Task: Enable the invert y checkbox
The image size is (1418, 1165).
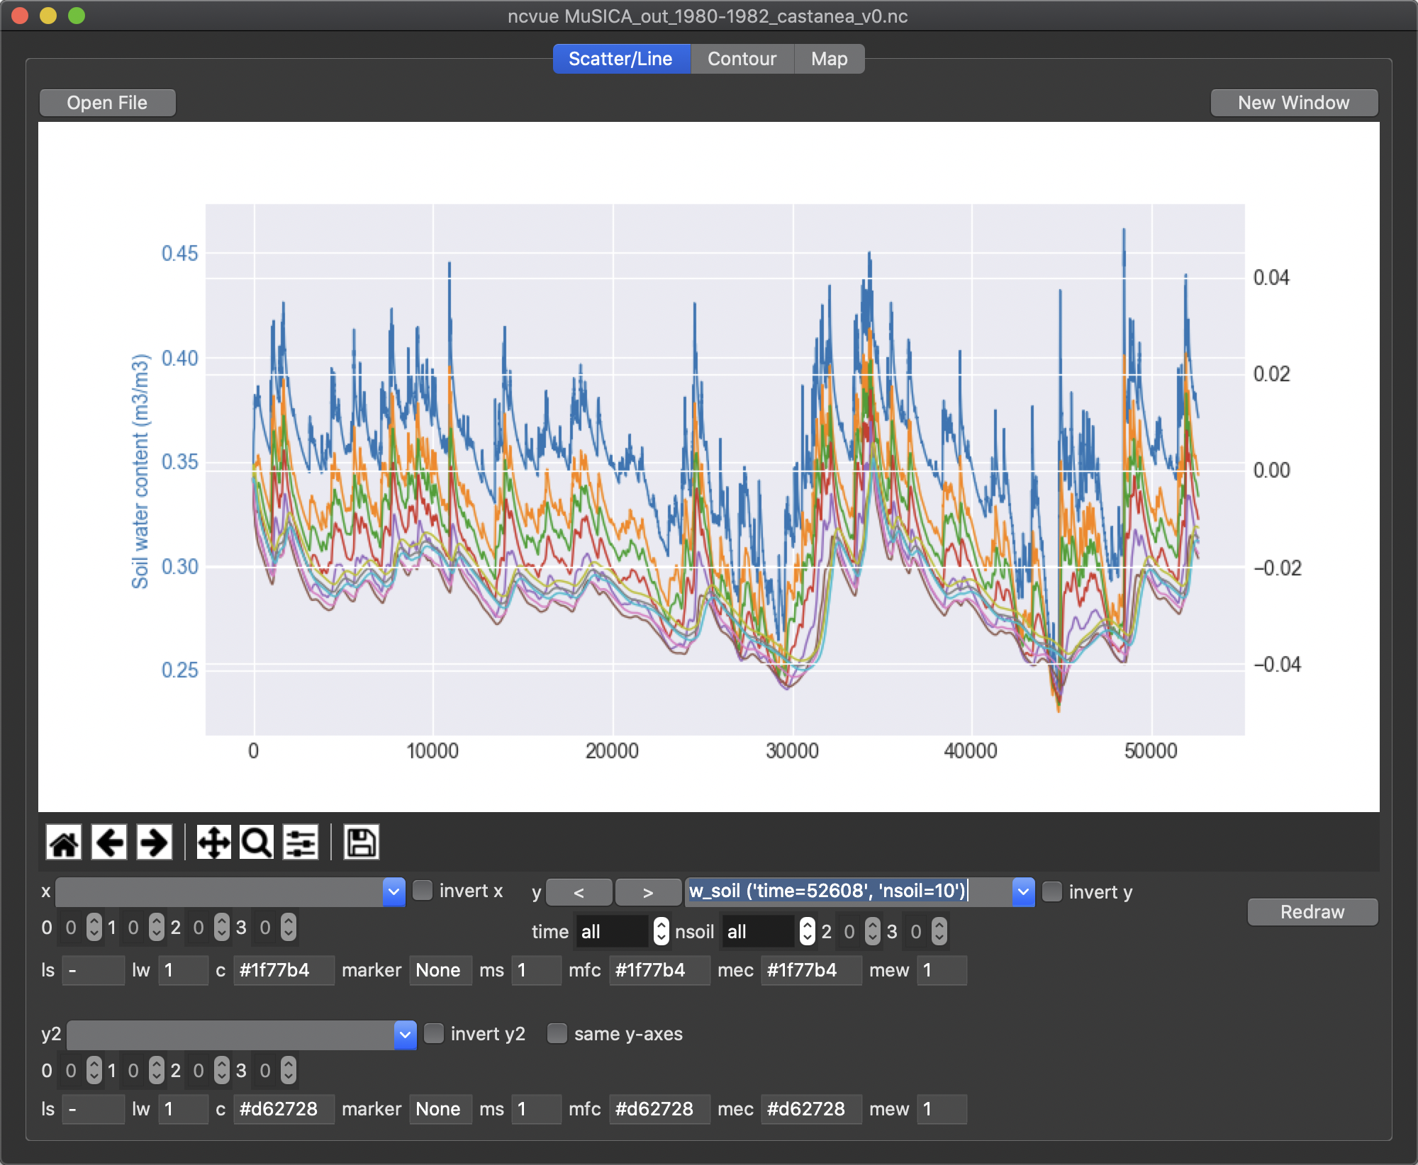Action: (x=1051, y=892)
